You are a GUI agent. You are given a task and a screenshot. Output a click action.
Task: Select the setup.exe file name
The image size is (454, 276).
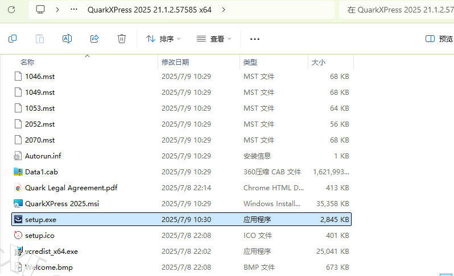coord(40,220)
